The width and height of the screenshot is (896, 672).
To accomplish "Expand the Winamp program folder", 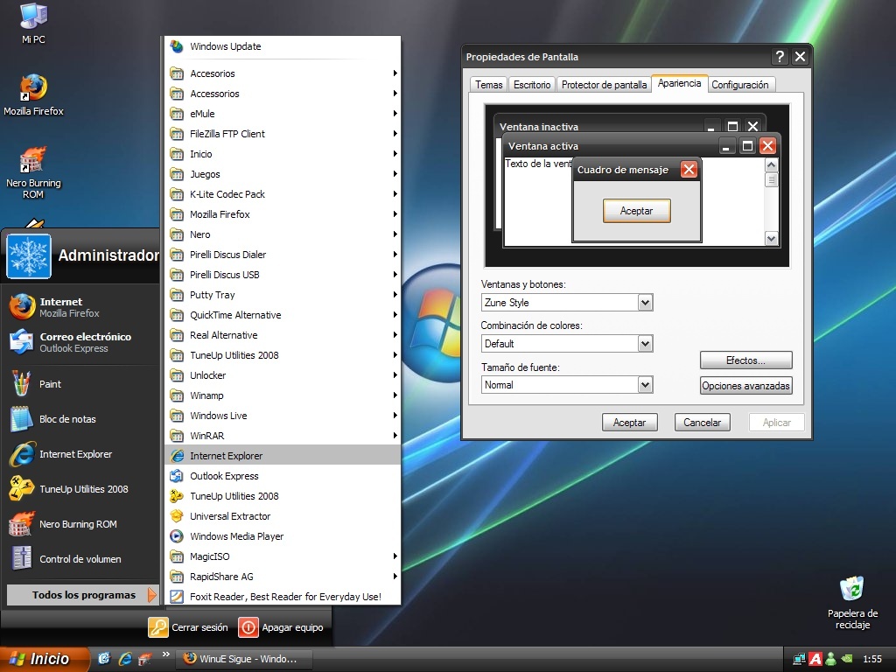I will (283, 395).
